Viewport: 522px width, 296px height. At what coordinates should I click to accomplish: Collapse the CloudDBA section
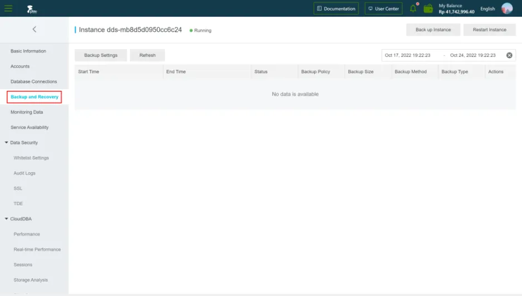pos(6,219)
